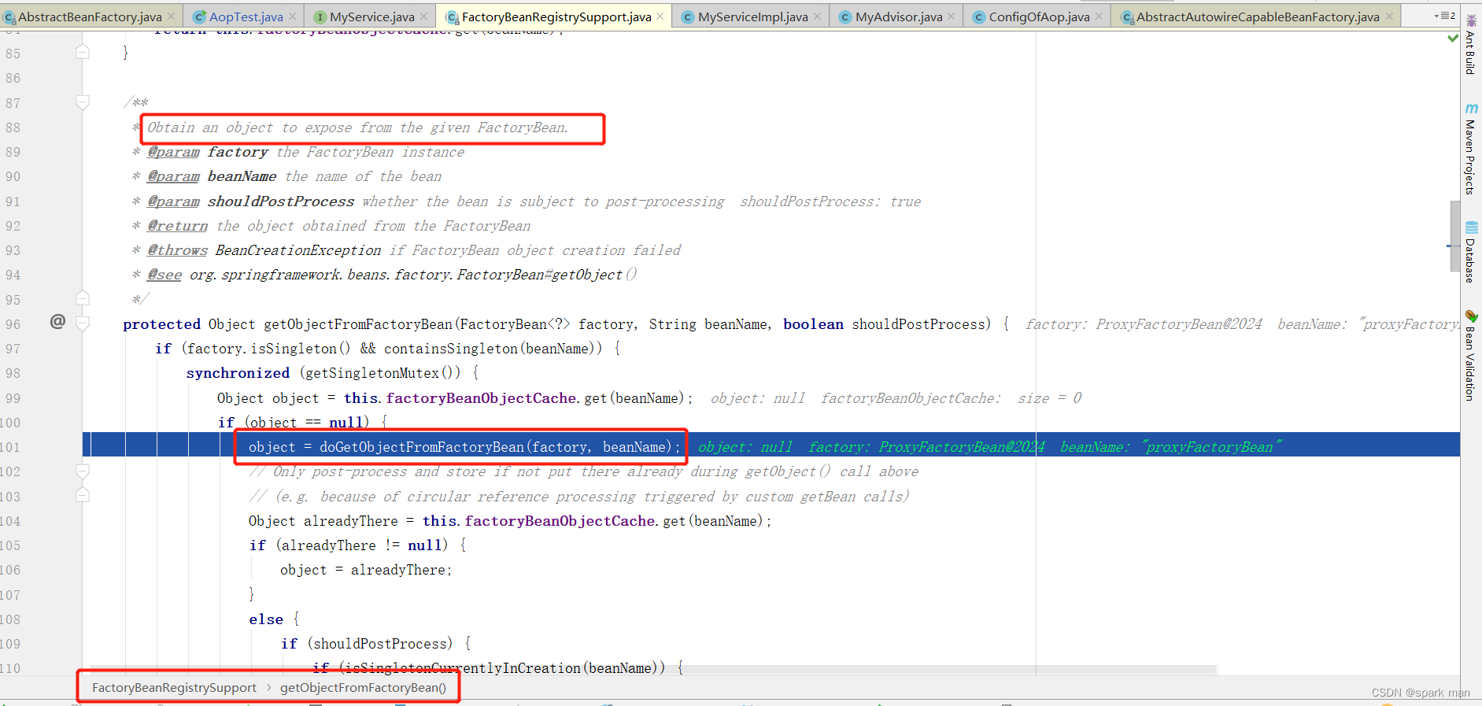The height and width of the screenshot is (706, 1482).
Task: Close the FactoryBeanRegistrySupport.java tab
Action: (660, 17)
